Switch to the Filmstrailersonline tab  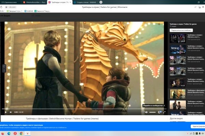34,2
